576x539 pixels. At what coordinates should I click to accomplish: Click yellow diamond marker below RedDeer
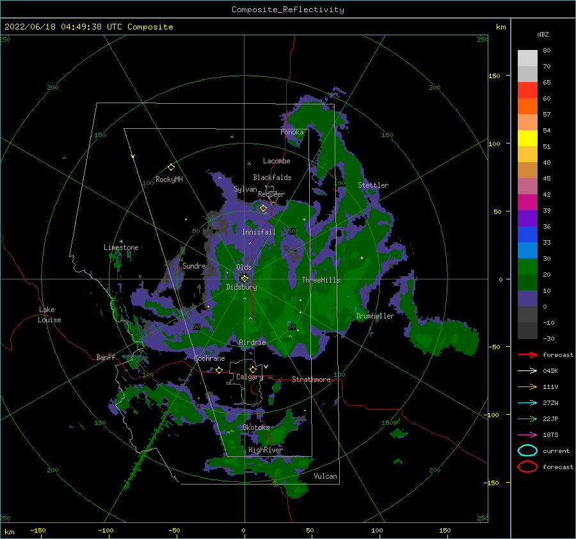pos(263,208)
